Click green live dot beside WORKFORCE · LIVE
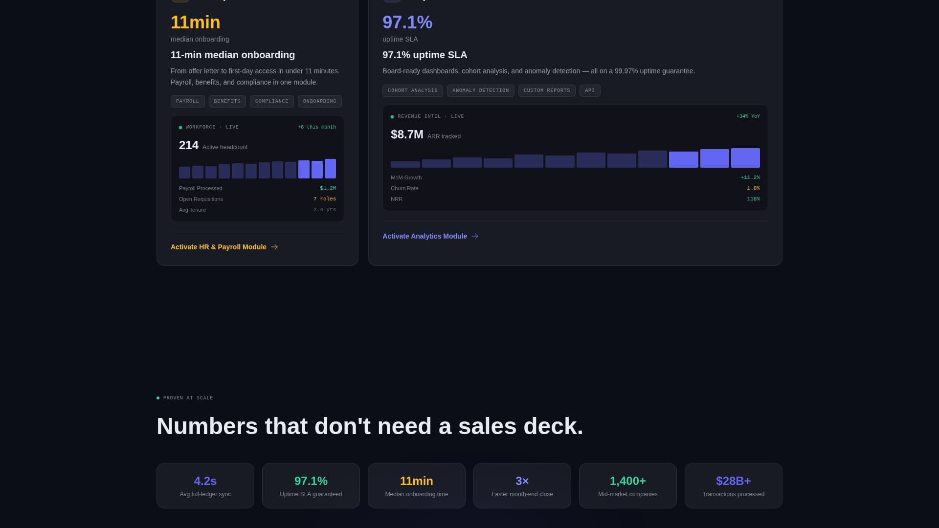939x528 pixels. pos(180,128)
